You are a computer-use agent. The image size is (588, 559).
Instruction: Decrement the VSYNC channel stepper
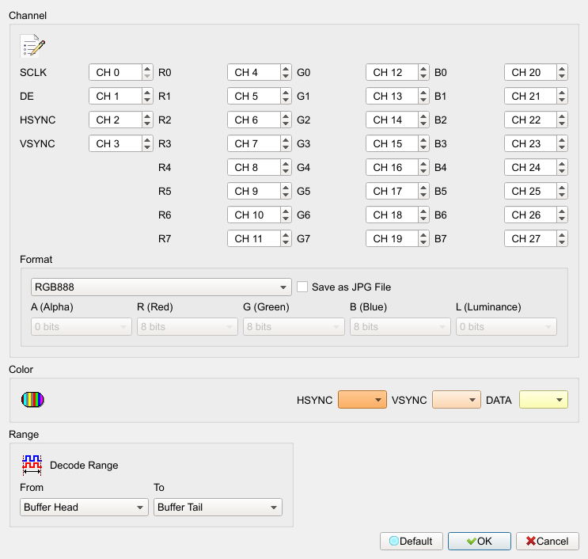[x=147, y=147]
